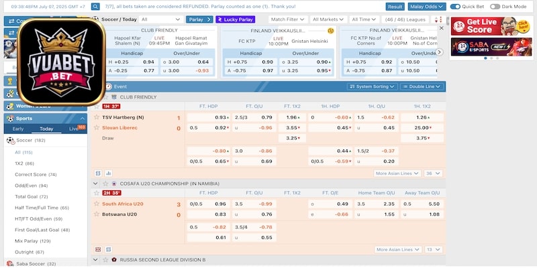Open scoreboard icon under COSAFA match
Viewport: 537px width, 268px height.
tap(109, 249)
